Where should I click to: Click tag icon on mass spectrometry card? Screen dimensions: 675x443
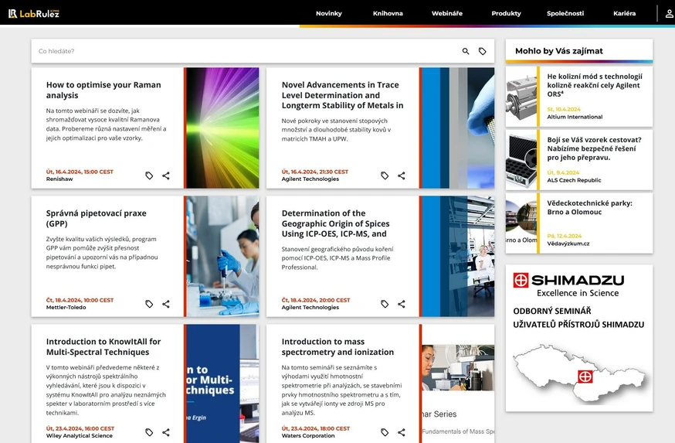(385, 432)
